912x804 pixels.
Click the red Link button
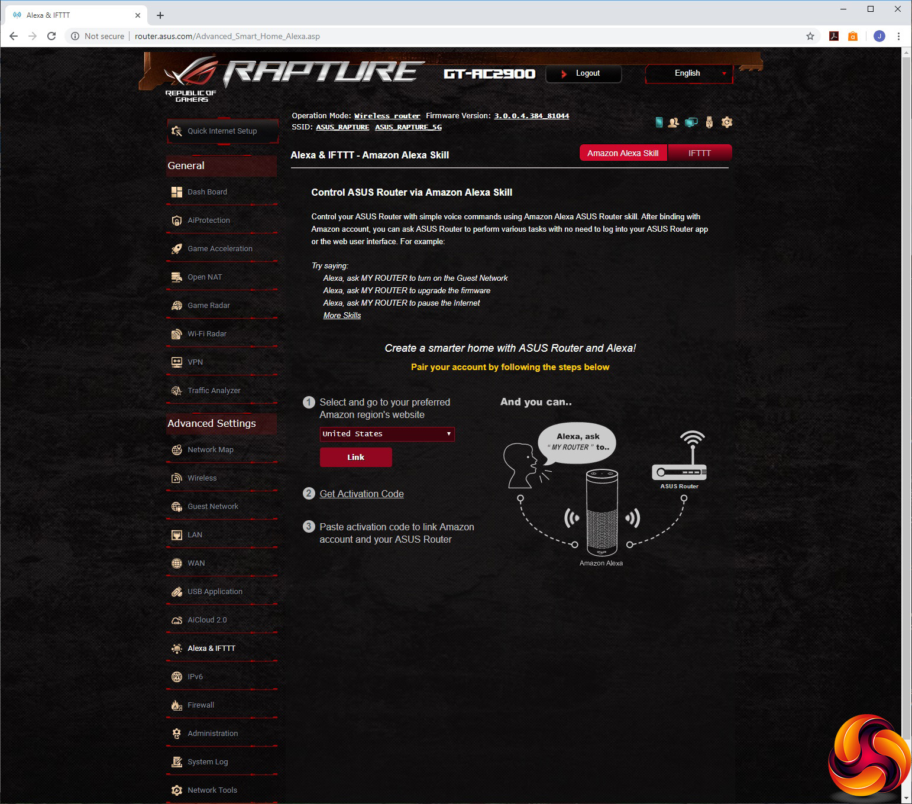click(x=355, y=457)
